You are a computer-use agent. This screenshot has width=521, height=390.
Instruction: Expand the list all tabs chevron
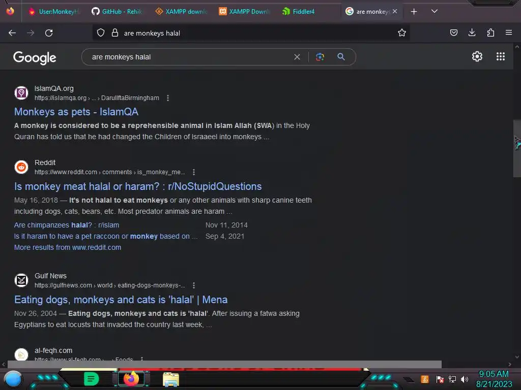tap(435, 11)
